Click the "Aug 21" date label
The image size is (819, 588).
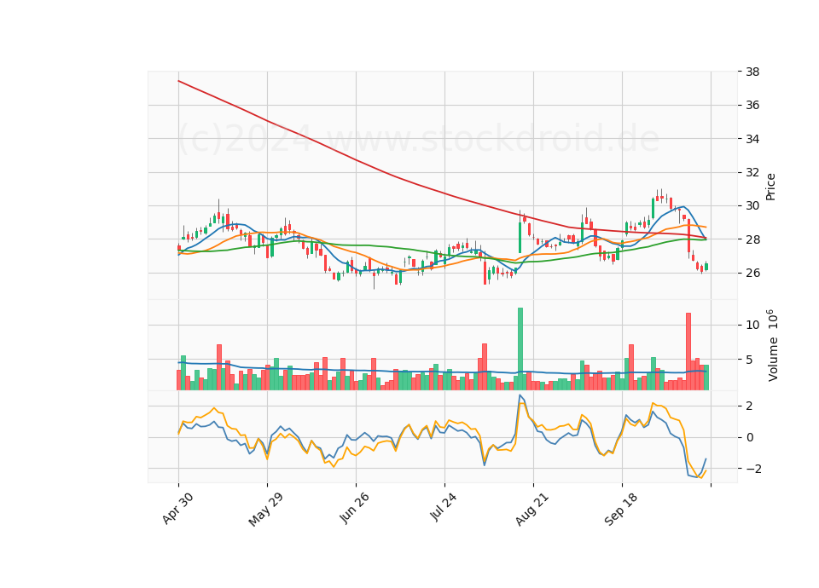coord(531,510)
